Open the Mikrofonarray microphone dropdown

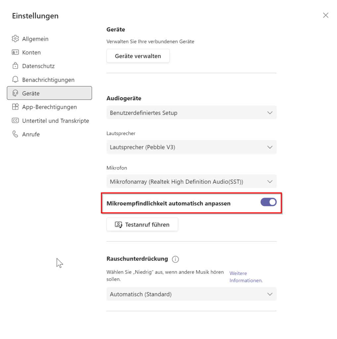click(x=191, y=181)
